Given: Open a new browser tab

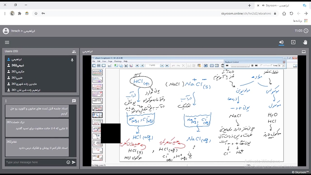Looking at the screenshot, I should point(249,6).
